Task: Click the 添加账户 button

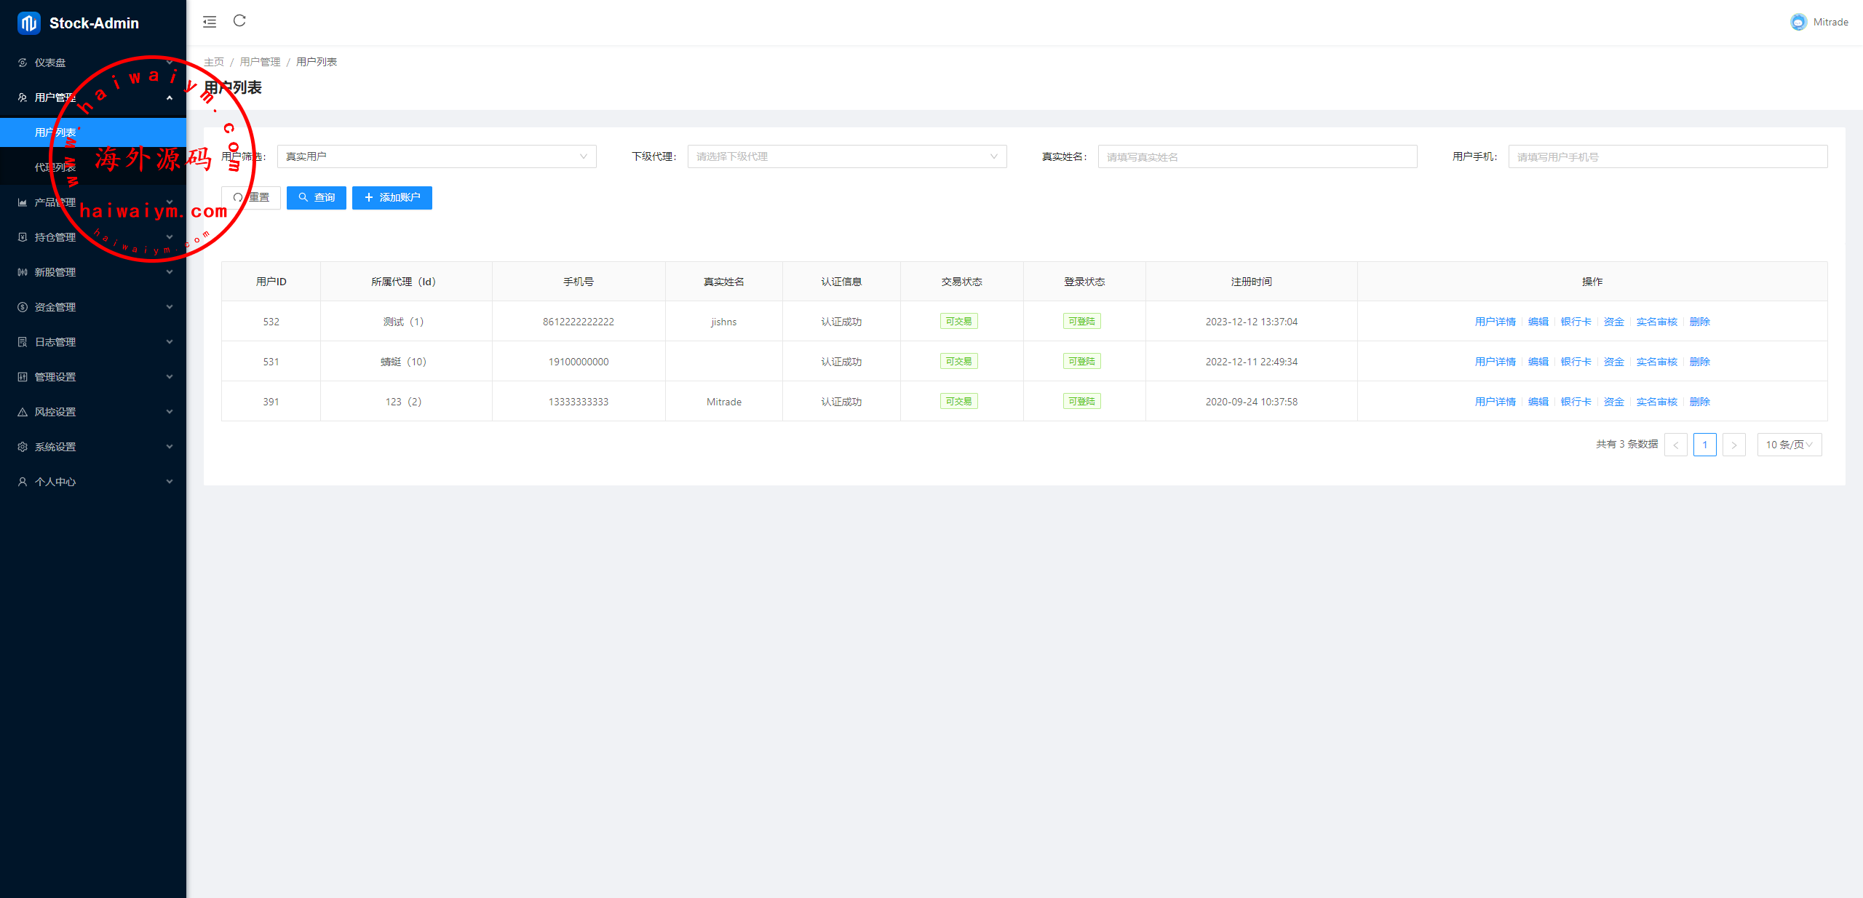Action: (x=392, y=198)
